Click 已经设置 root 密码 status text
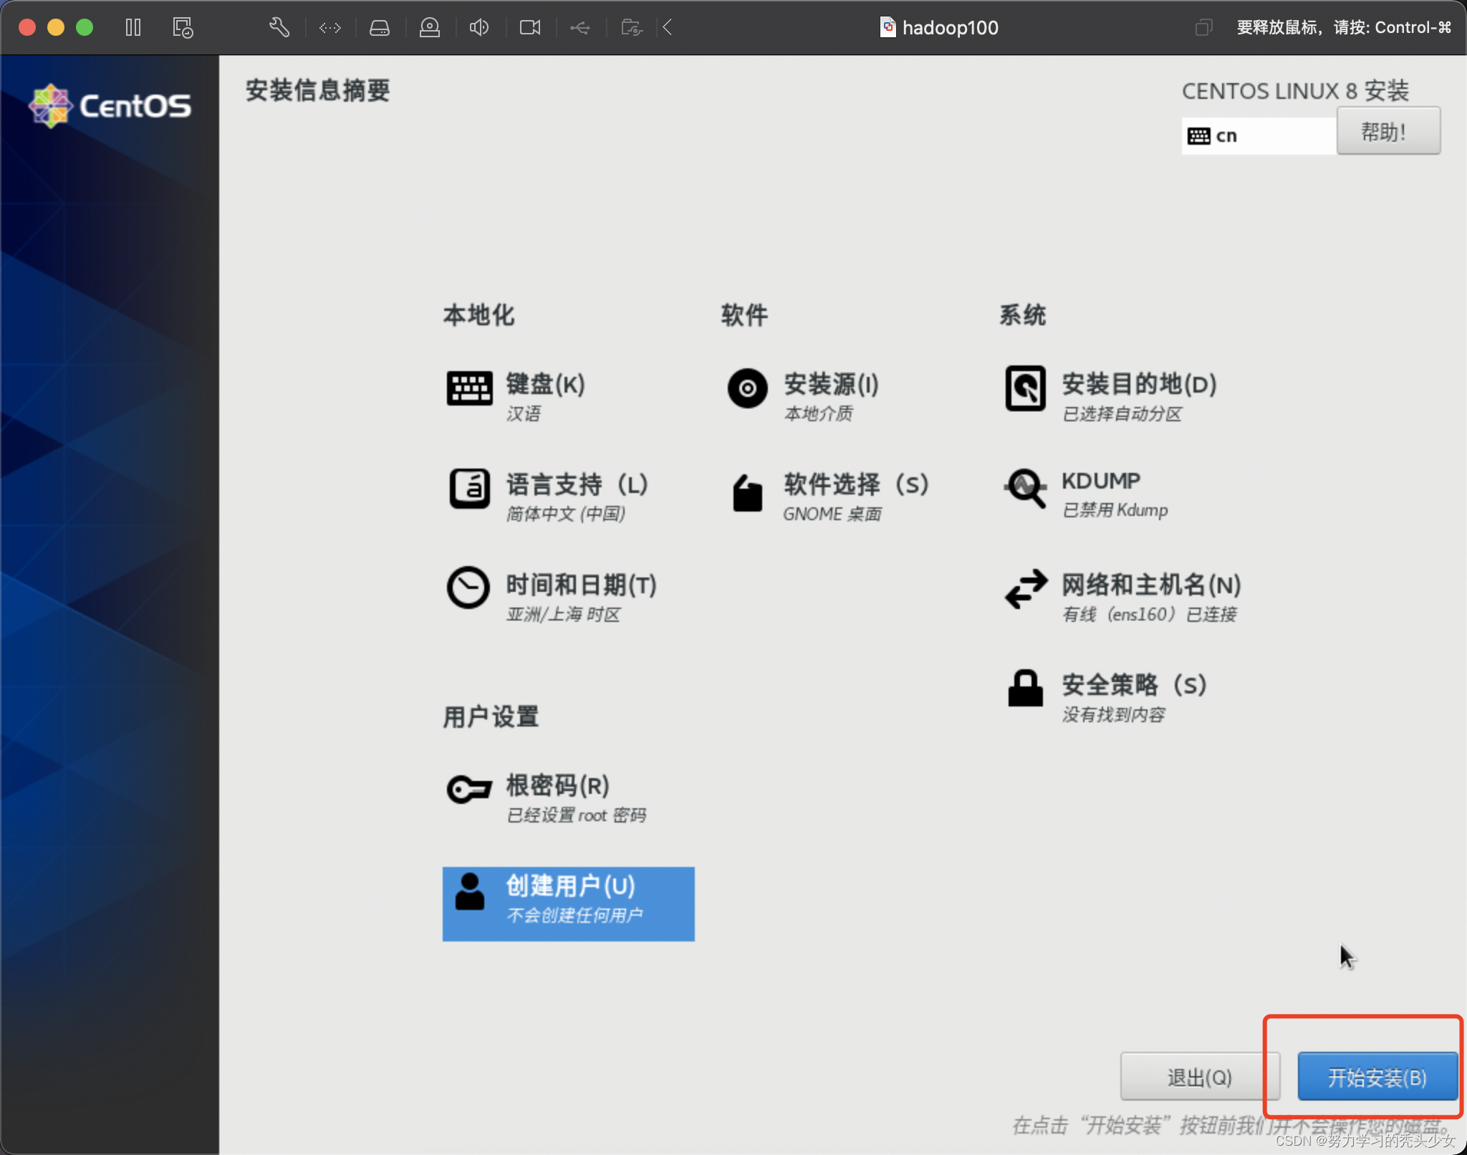This screenshot has height=1155, width=1467. (577, 815)
